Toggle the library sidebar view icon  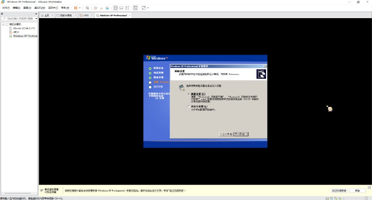point(115,8)
